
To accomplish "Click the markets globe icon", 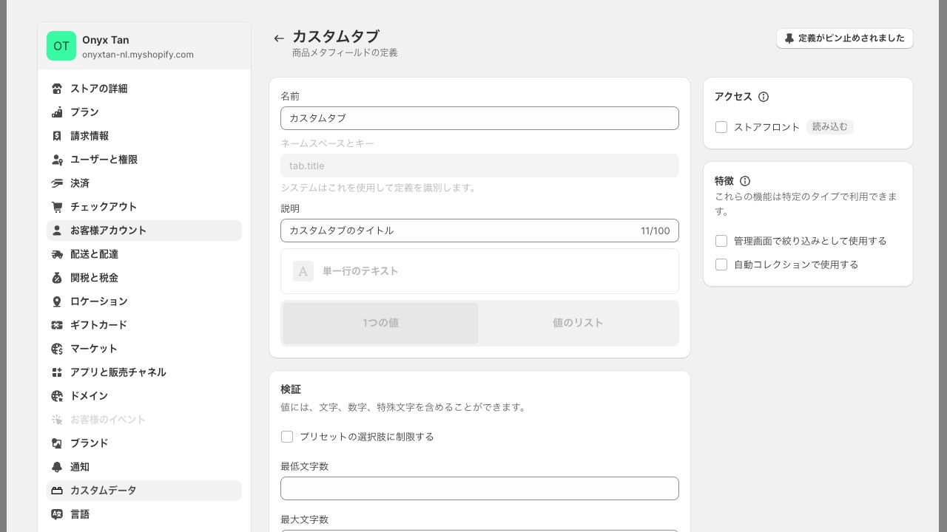I will tap(57, 349).
